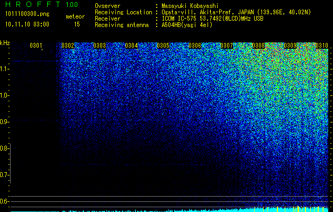Click the 'Receiving antenna' label
The width and height of the screenshot is (333, 212).
122,25
